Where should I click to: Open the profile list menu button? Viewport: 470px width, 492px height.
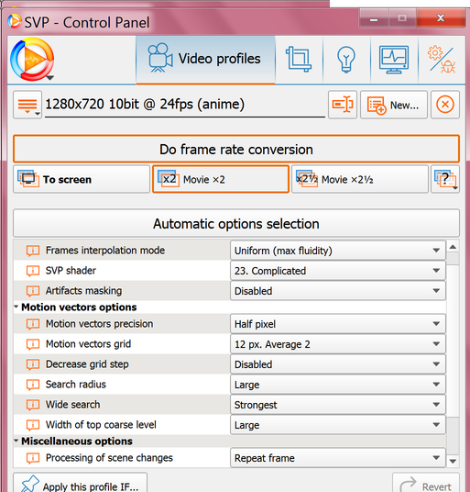click(27, 105)
